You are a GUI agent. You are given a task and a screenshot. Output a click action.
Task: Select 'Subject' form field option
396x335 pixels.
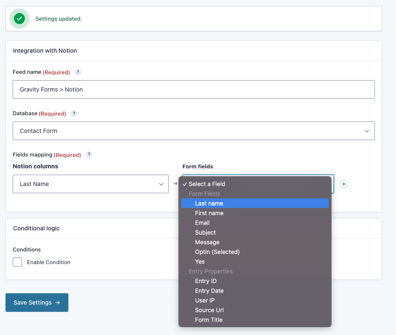tap(255, 232)
